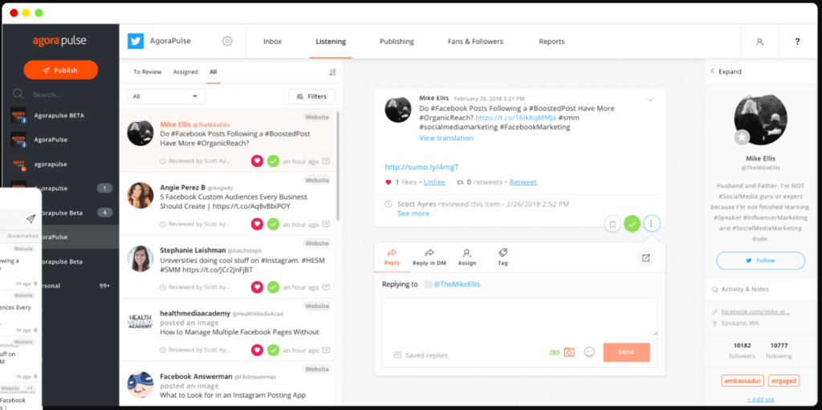Image resolution: width=822 pixels, height=410 pixels.
Task: Switch to the Listening tab
Action: point(331,42)
